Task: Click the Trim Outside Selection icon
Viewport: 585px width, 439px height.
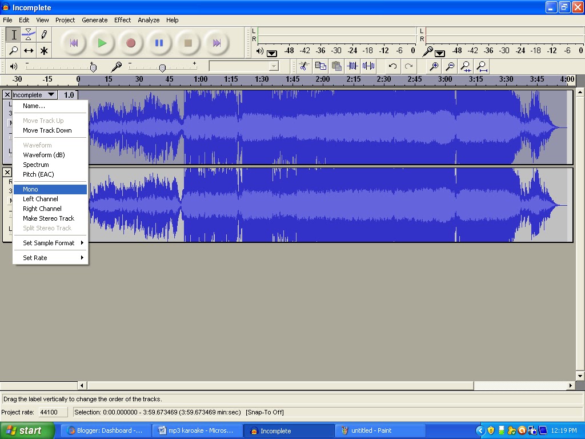Action: 352,66
